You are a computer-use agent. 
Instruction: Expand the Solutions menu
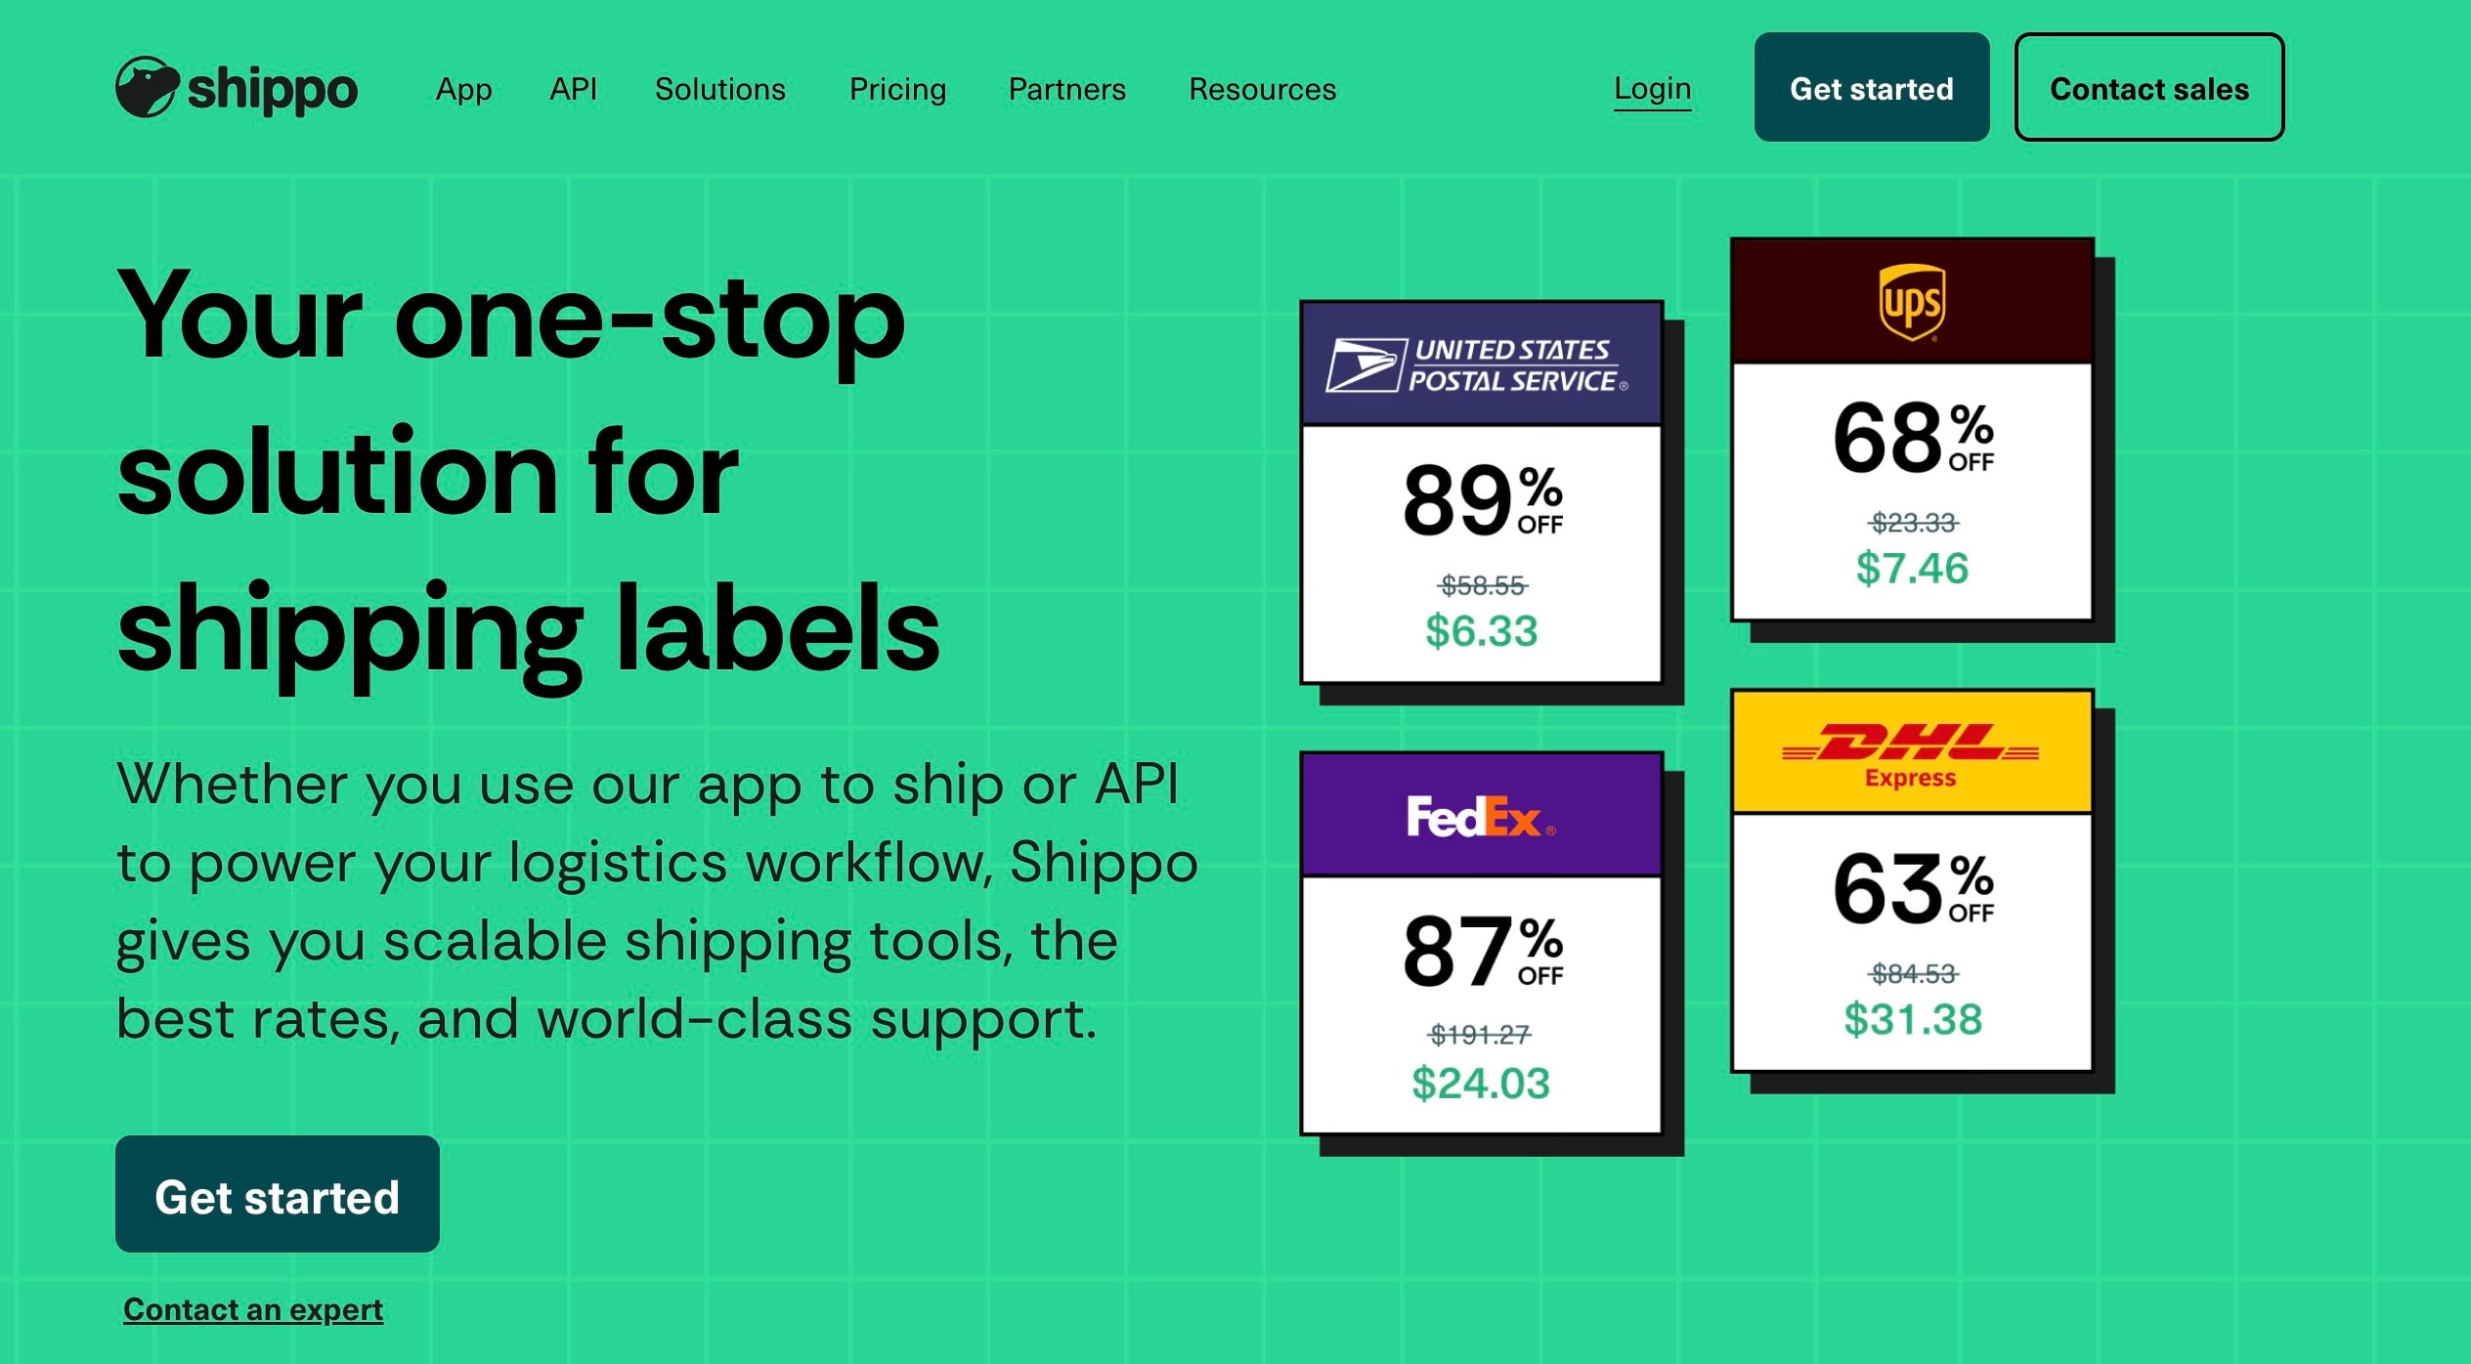[720, 89]
